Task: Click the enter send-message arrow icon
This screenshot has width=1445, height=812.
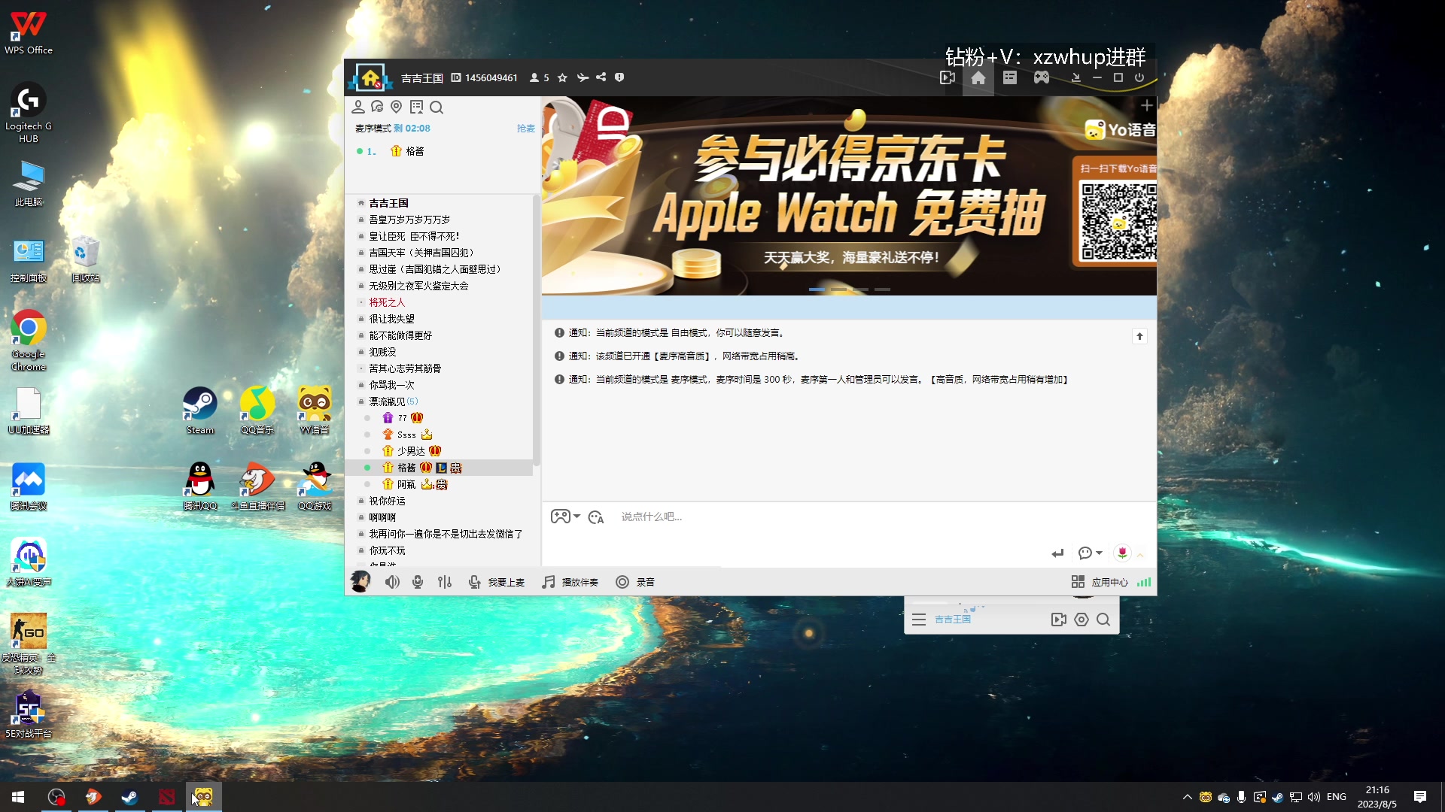Action: [1057, 553]
